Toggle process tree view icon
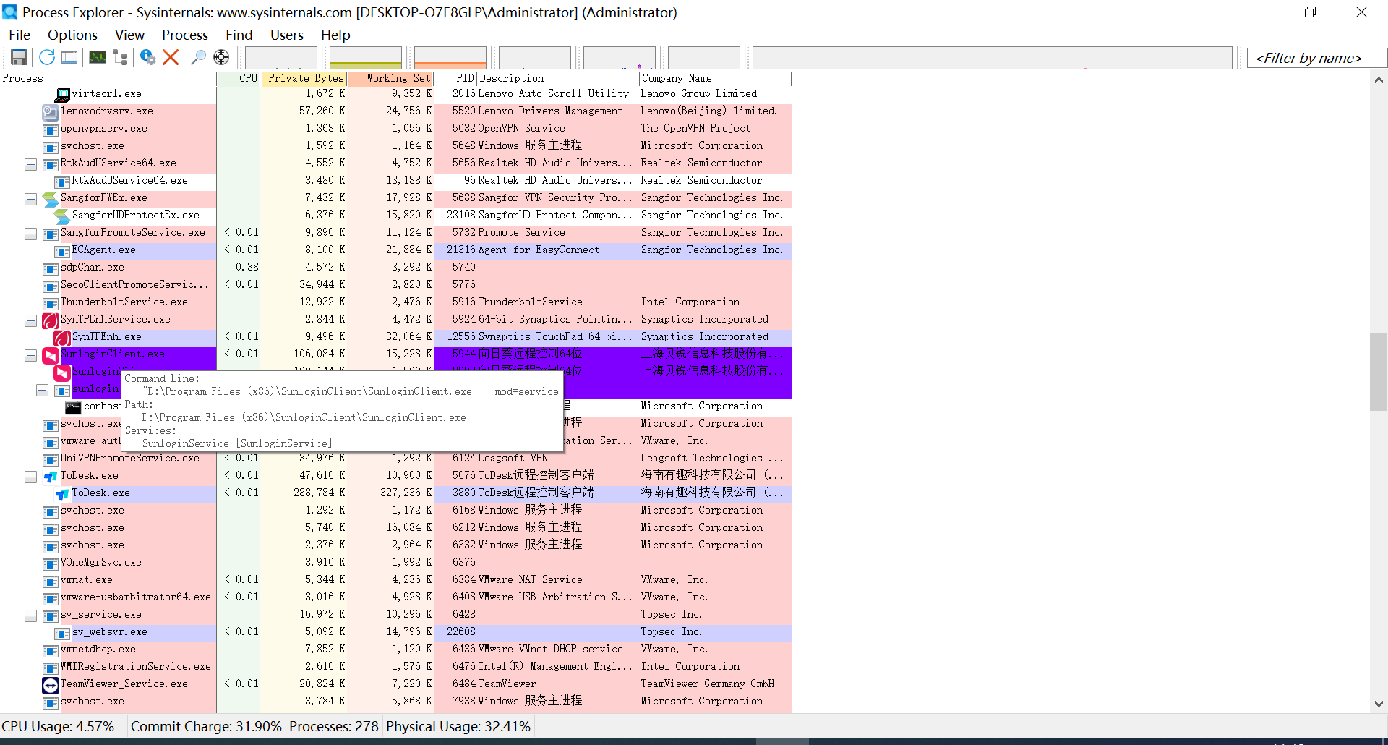The image size is (1388, 745). [x=120, y=57]
